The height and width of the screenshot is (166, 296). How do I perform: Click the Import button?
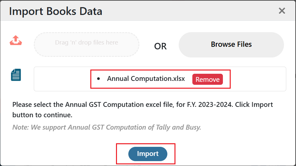pyautogui.click(x=148, y=154)
